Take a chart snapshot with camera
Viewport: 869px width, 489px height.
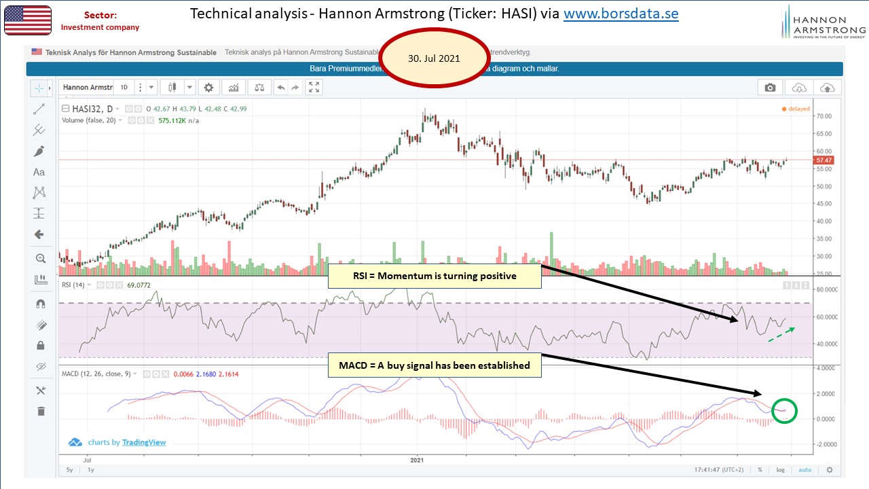pyautogui.click(x=770, y=88)
